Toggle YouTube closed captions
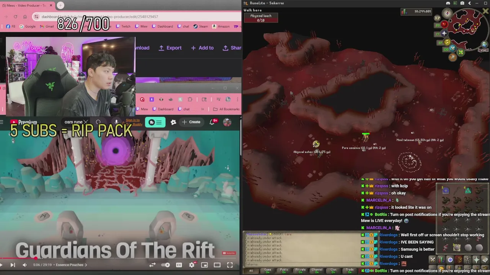This screenshot has width=490, height=275. coord(179,265)
